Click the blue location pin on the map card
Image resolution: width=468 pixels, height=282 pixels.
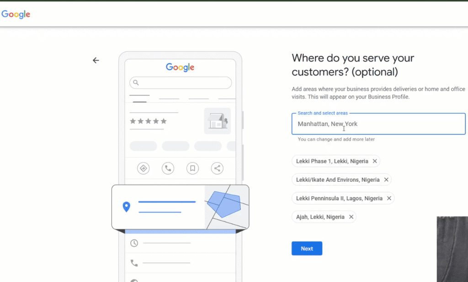(127, 206)
